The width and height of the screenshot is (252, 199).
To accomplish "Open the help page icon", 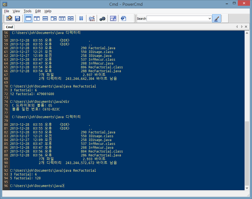I will 123,19.
